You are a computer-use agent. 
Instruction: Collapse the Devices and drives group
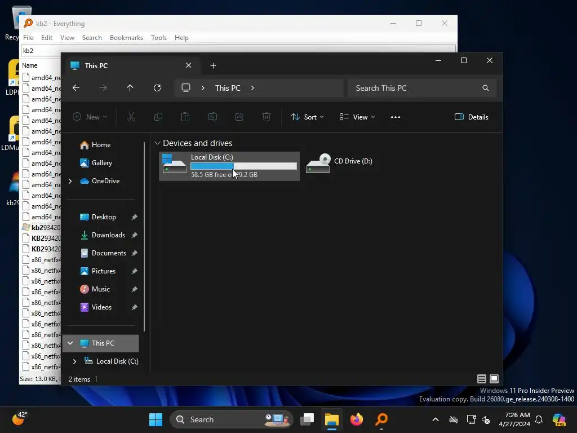[158, 143]
